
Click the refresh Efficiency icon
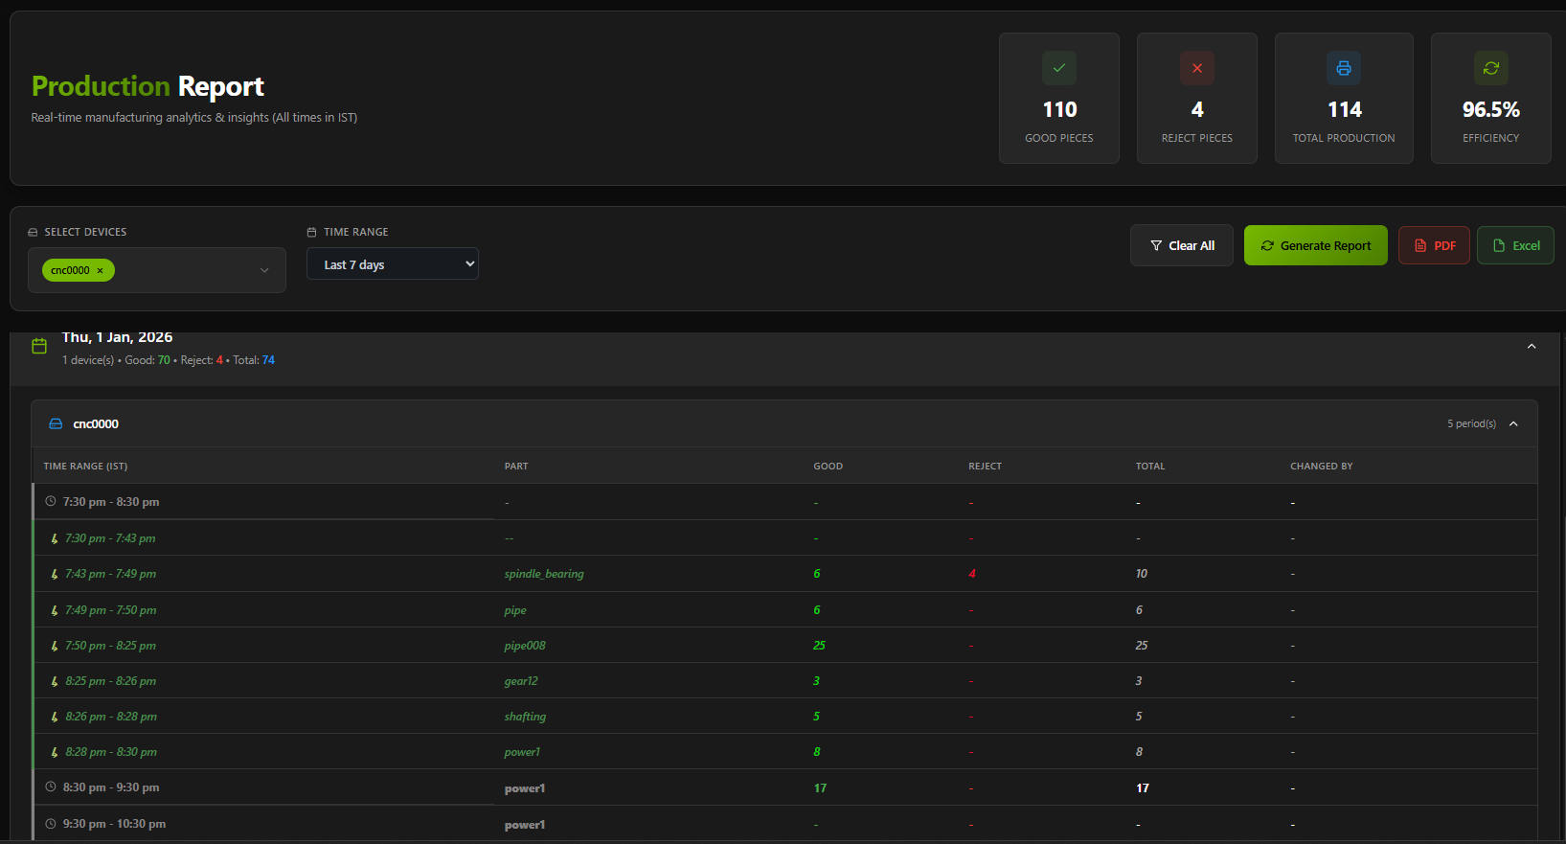tap(1490, 68)
